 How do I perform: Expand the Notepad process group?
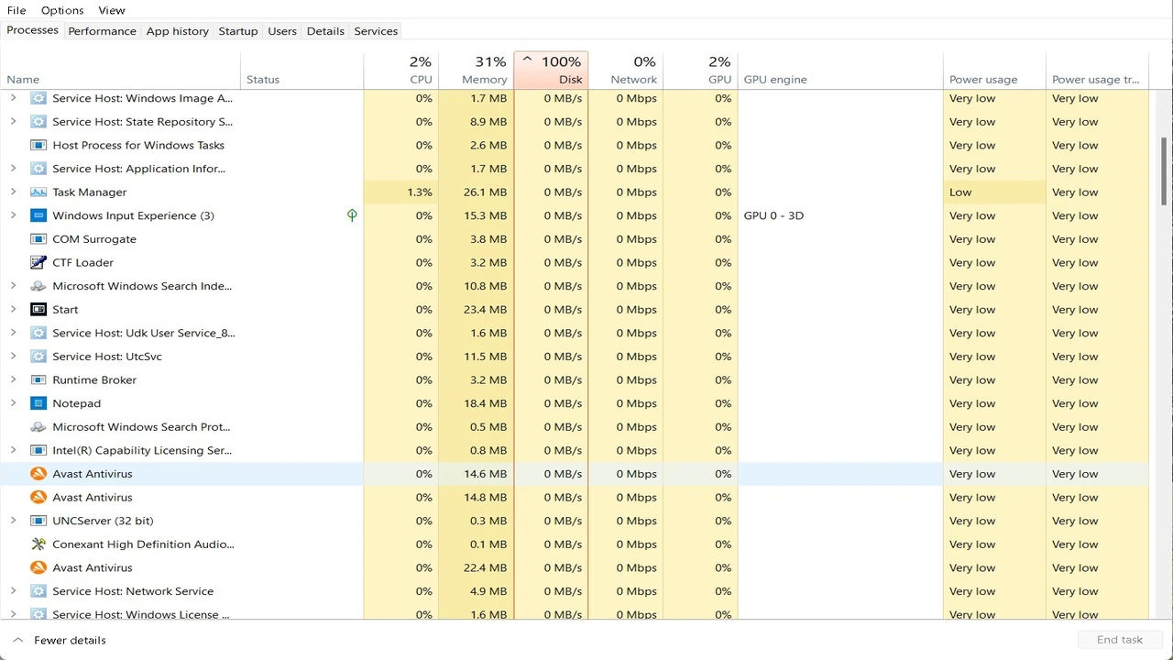pyautogui.click(x=13, y=403)
